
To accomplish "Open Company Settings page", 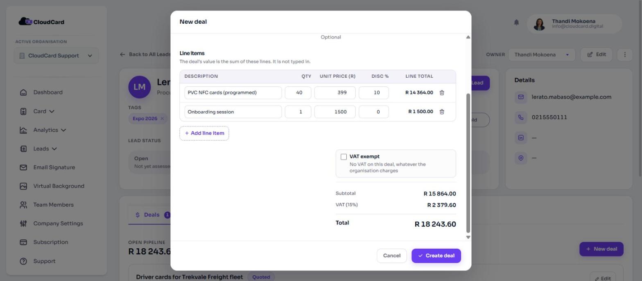I will coord(58,223).
